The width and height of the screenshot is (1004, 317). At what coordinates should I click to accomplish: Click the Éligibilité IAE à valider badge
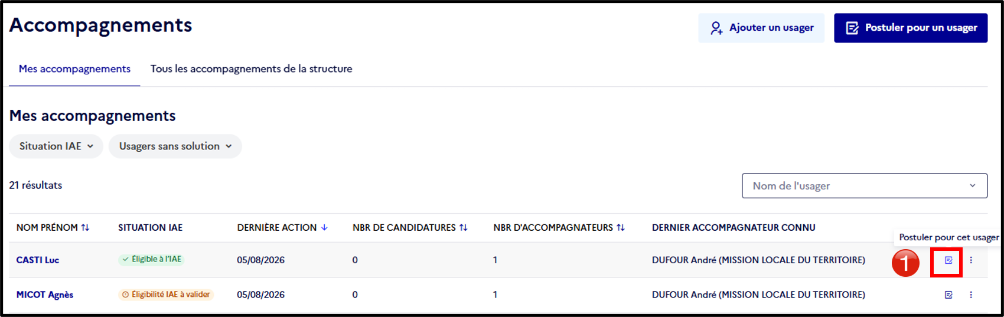(x=166, y=295)
